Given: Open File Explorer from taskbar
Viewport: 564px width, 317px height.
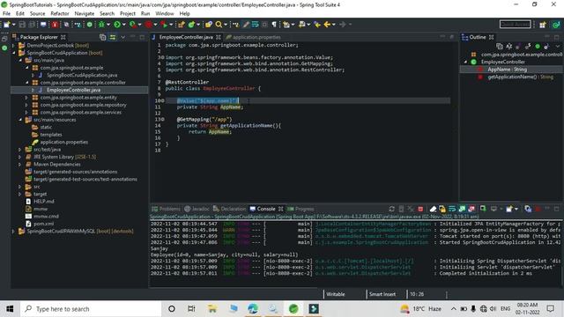Looking at the screenshot, I should coord(211,309).
